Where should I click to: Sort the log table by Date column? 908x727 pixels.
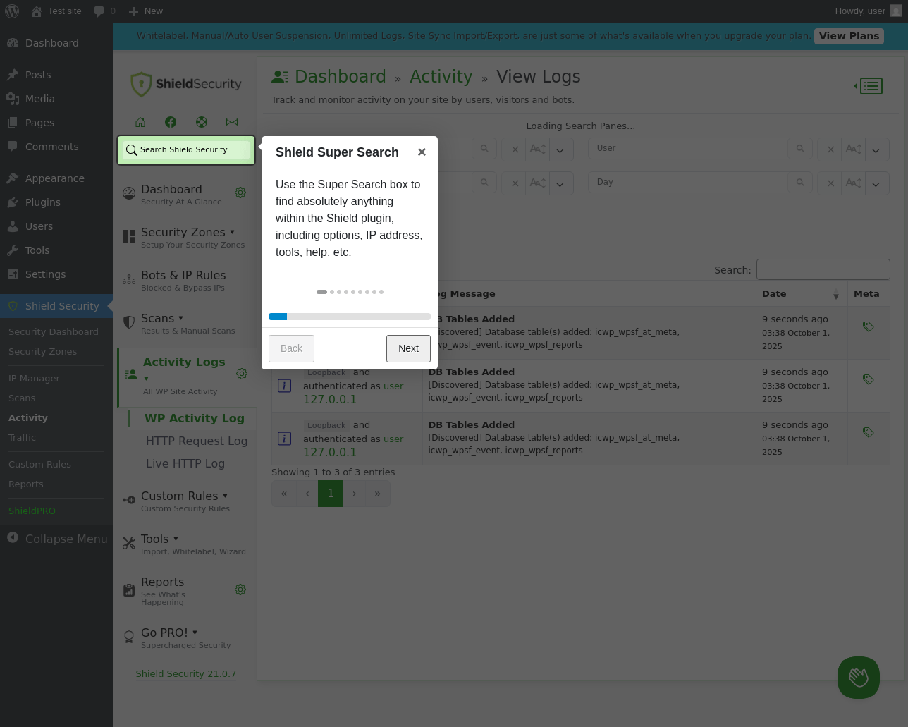pyautogui.click(x=802, y=294)
